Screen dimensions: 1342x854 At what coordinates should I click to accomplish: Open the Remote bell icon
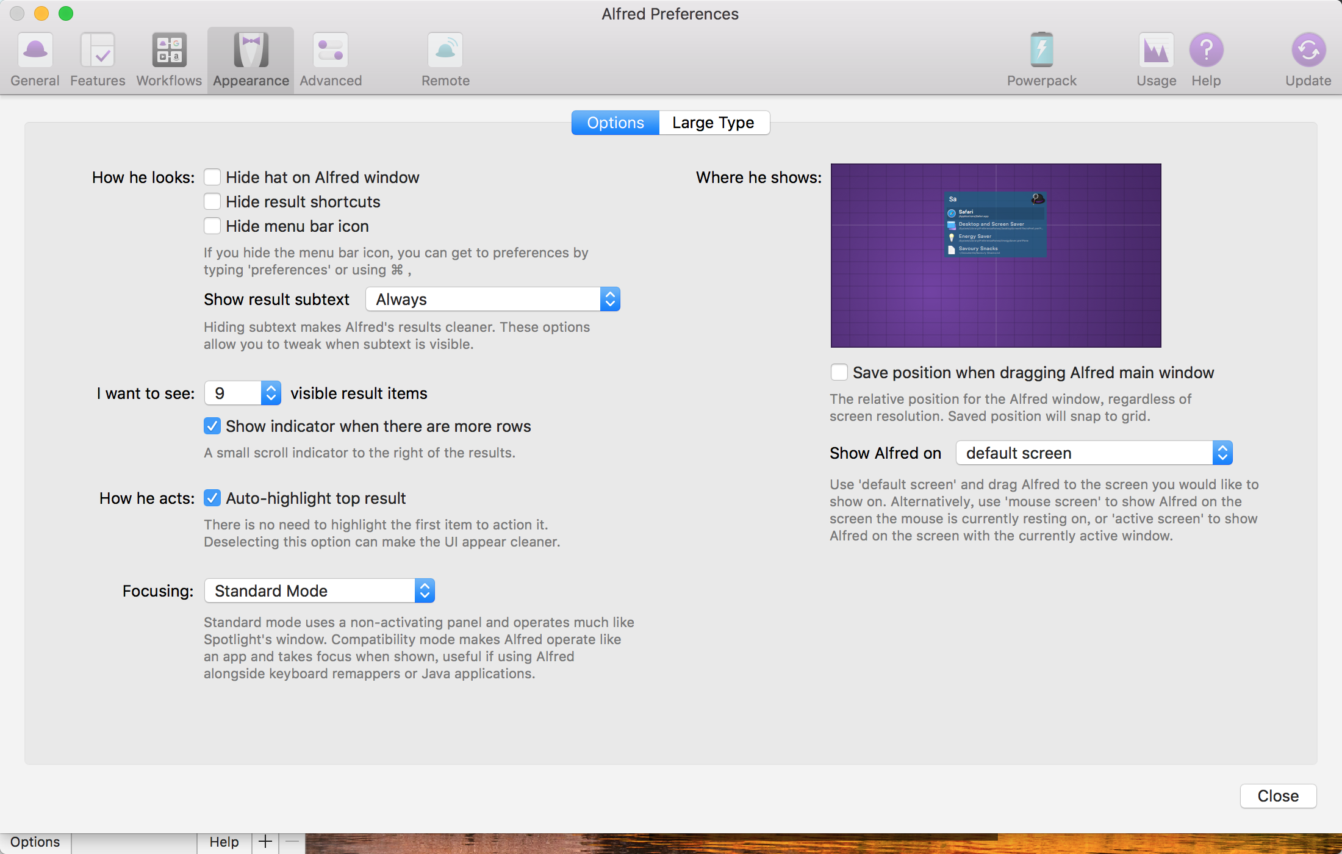(x=445, y=51)
